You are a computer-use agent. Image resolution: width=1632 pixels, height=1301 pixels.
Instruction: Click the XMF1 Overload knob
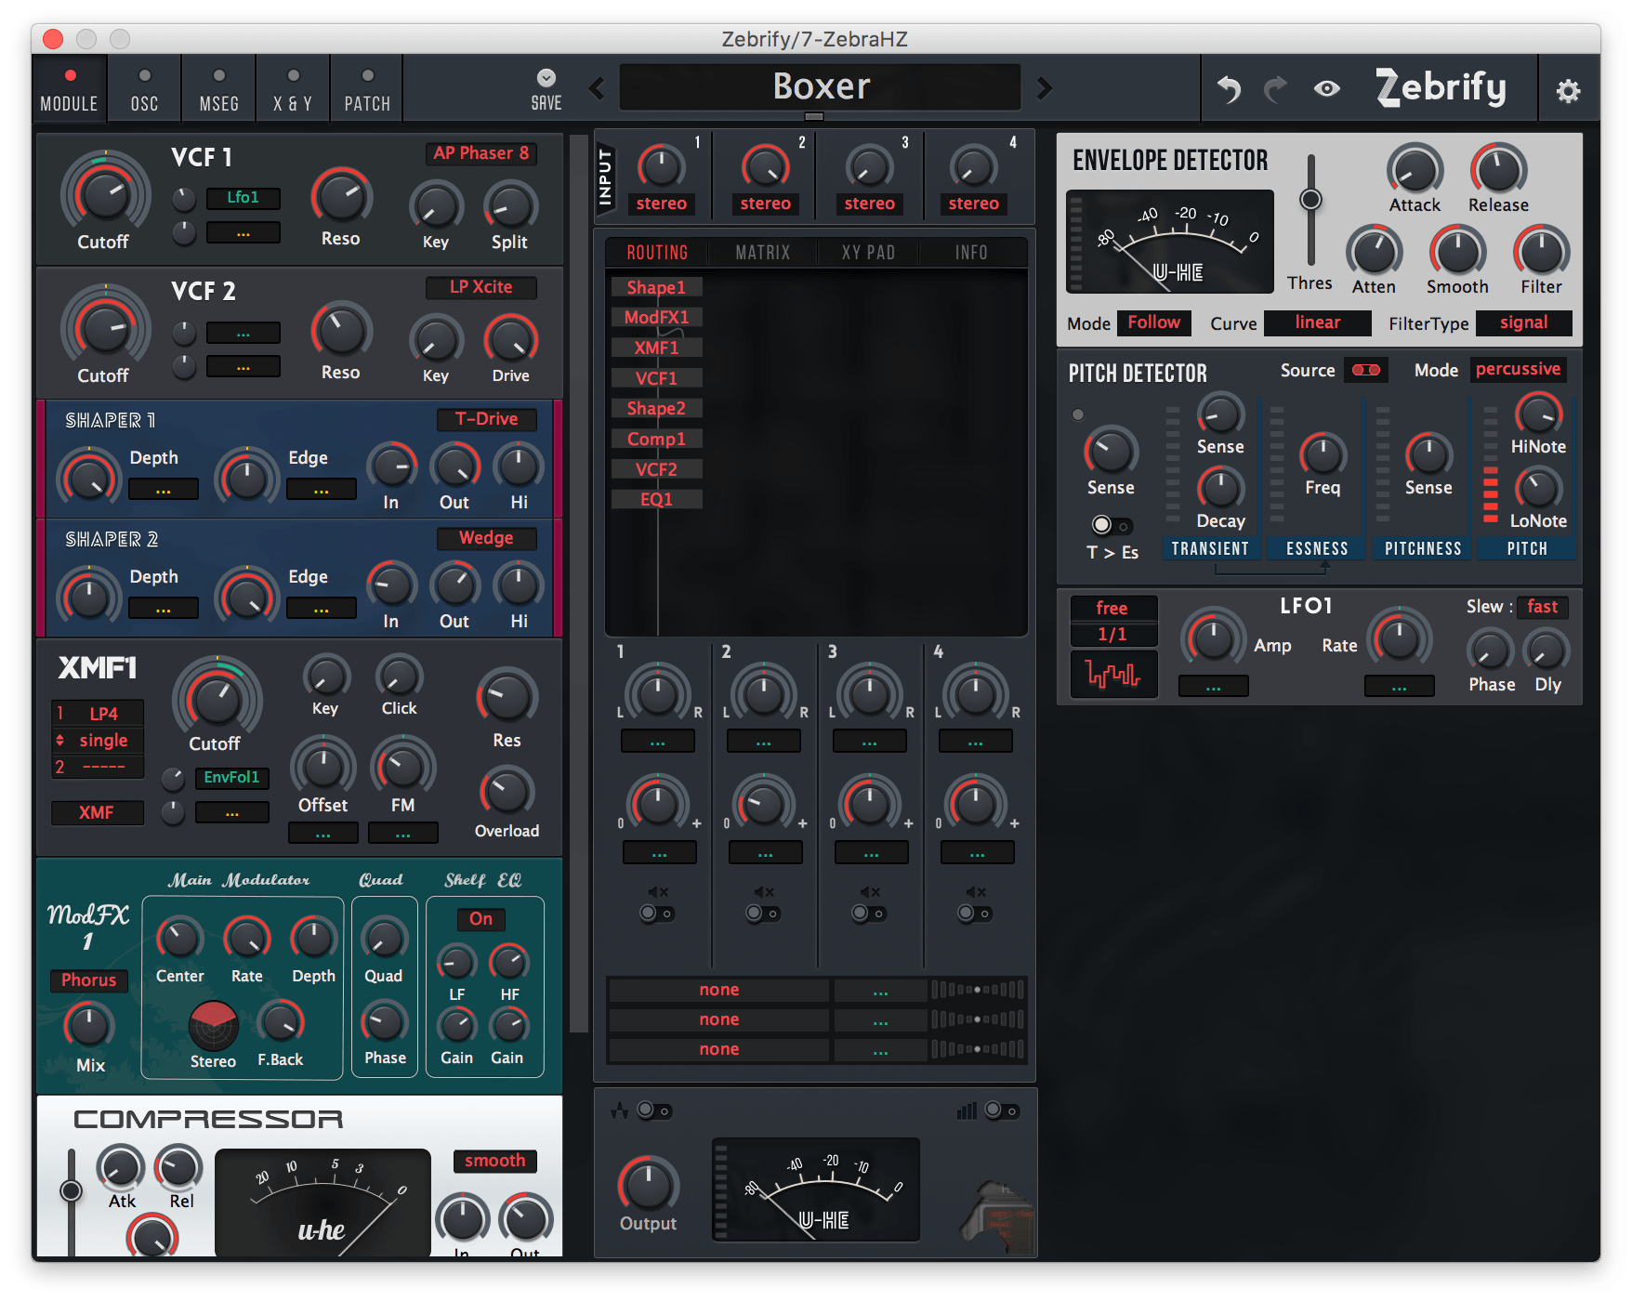point(507,792)
